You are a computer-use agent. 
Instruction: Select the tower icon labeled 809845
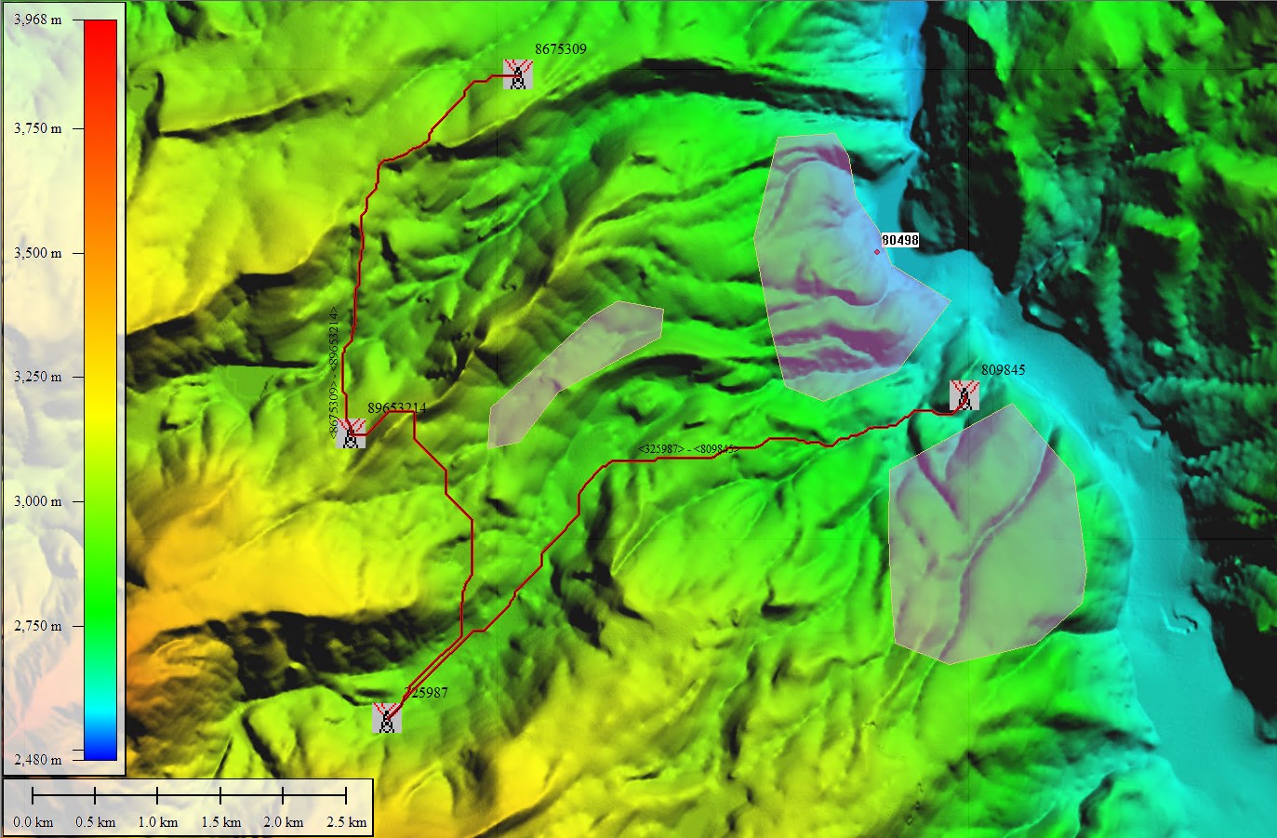tap(964, 395)
